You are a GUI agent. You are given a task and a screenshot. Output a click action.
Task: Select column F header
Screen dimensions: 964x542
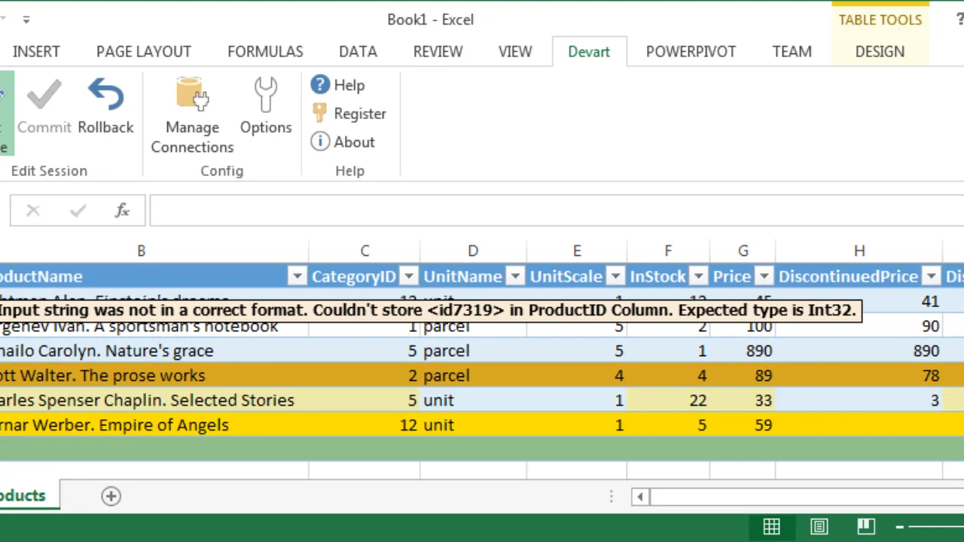tap(668, 251)
